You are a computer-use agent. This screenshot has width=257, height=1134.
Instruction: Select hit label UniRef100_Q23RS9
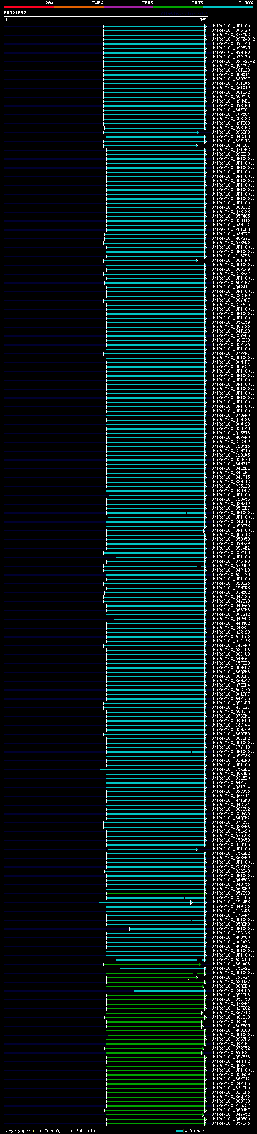(x=230, y=1074)
